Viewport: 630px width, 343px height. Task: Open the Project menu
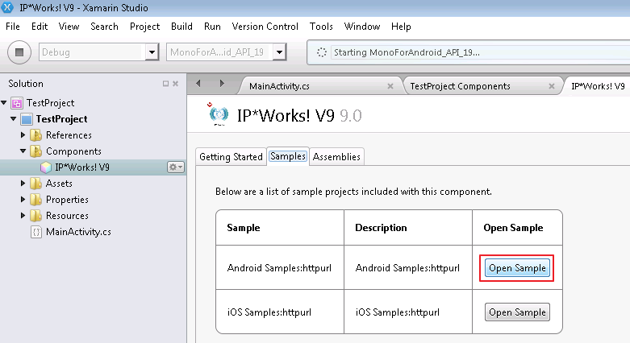coord(144,27)
